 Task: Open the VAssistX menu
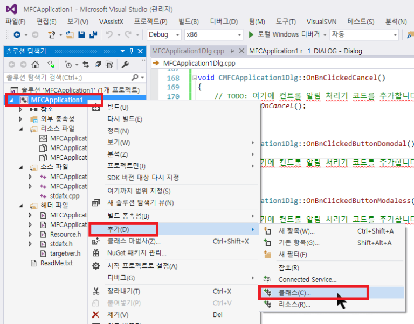[111, 22]
